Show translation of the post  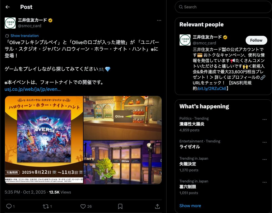tap(24, 36)
